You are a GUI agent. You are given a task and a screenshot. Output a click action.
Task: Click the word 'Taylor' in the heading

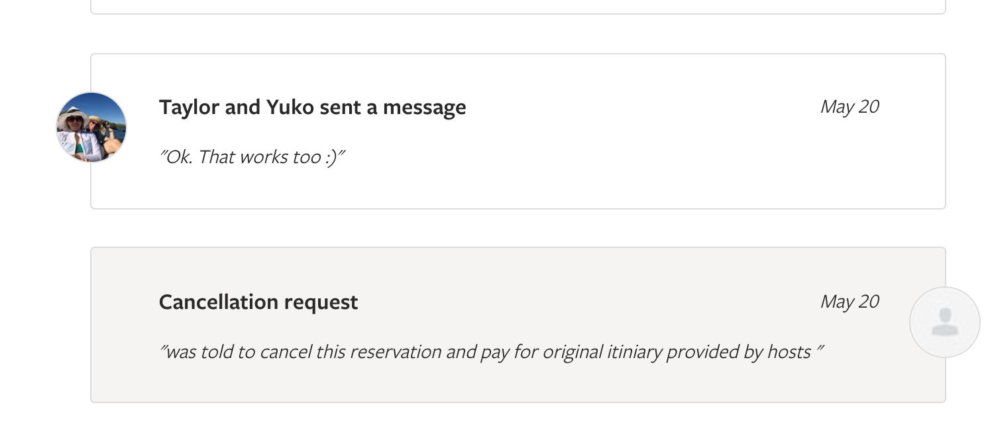[x=189, y=107]
